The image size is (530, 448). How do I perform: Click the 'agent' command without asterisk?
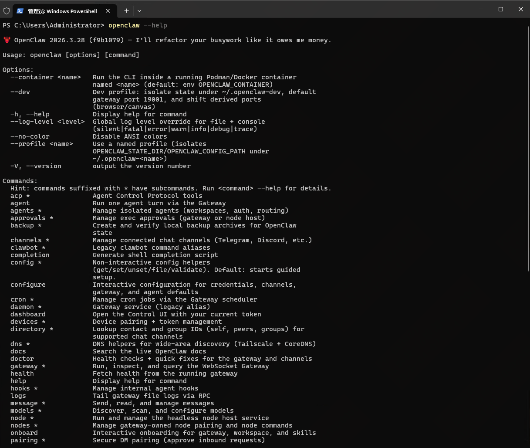pos(20,203)
